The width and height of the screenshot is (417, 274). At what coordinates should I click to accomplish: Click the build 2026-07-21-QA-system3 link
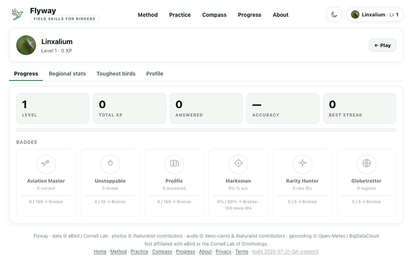285,251
